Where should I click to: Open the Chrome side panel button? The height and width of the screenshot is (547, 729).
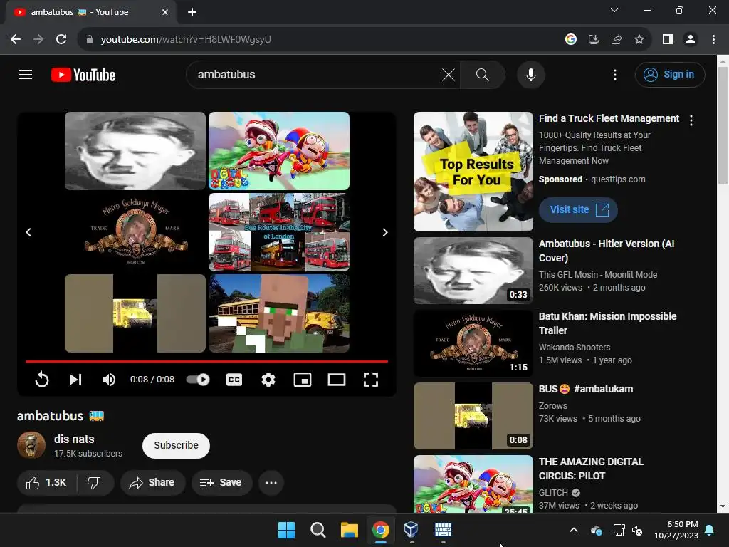[668, 40]
